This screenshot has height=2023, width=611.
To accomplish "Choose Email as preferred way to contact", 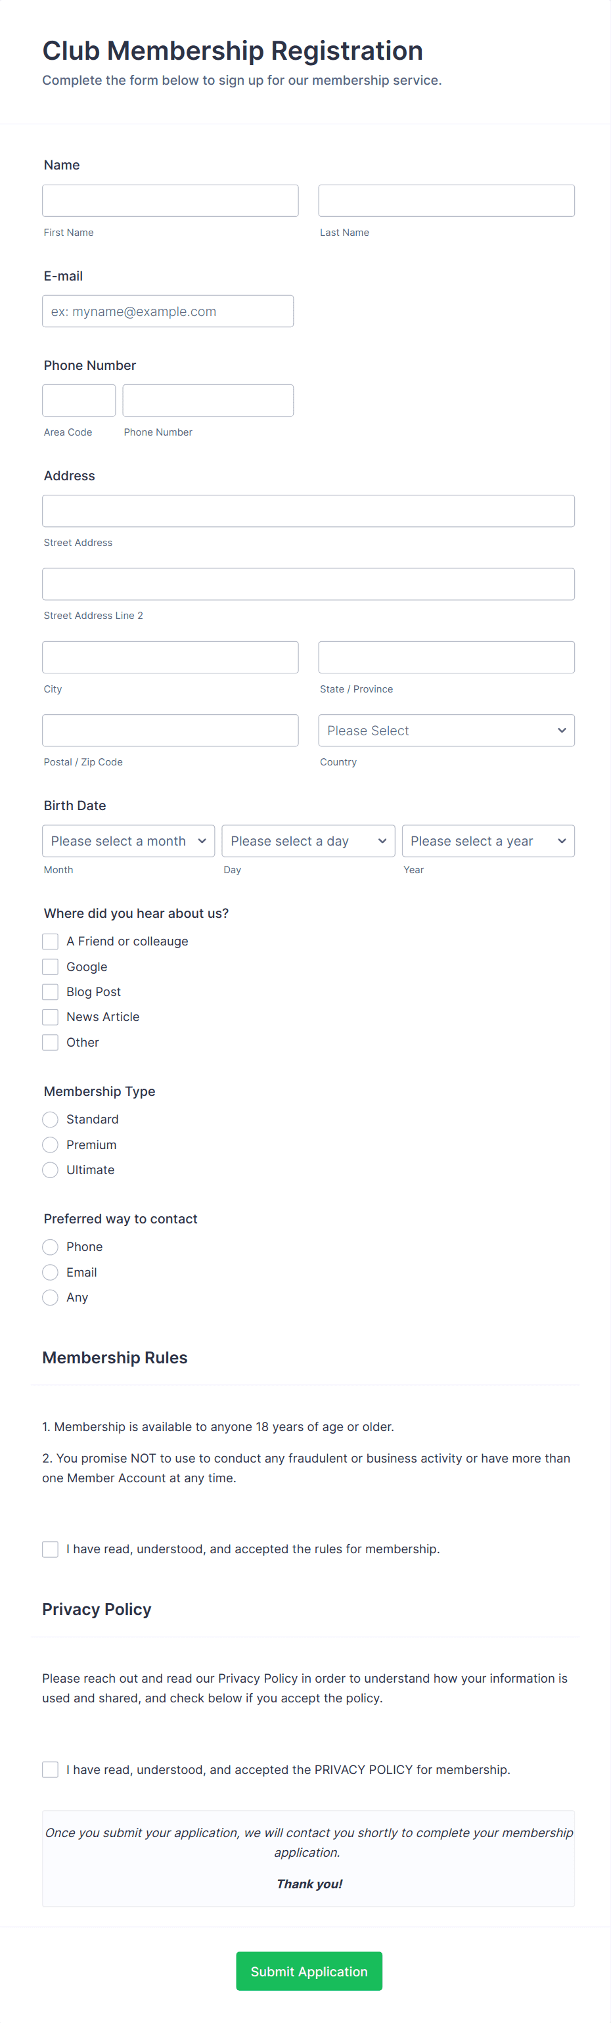I will click(x=49, y=1272).
